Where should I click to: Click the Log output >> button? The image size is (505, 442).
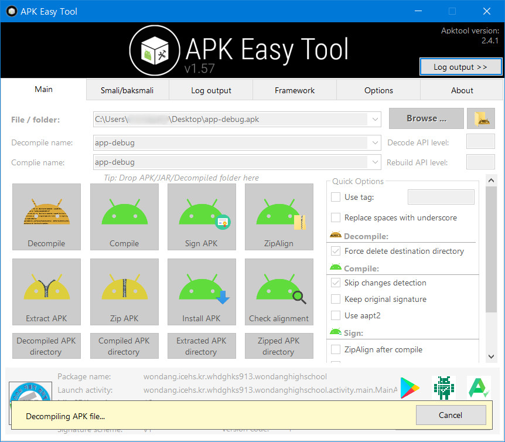click(x=460, y=67)
